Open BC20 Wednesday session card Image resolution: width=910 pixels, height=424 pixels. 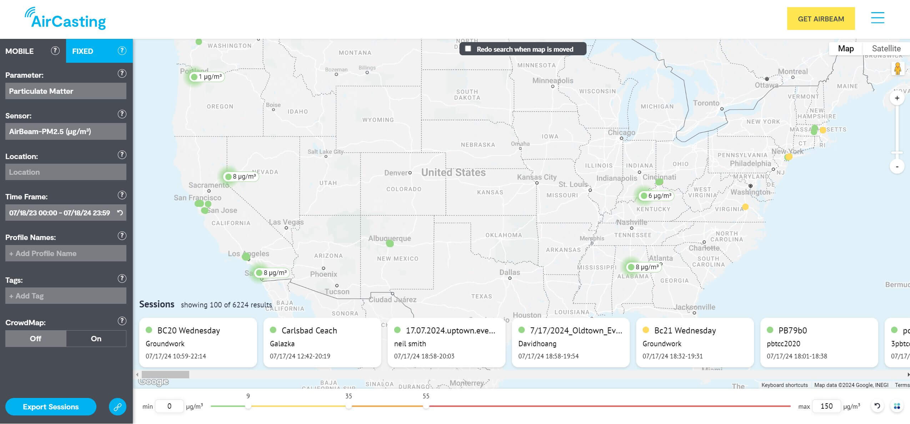click(x=198, y=343)
